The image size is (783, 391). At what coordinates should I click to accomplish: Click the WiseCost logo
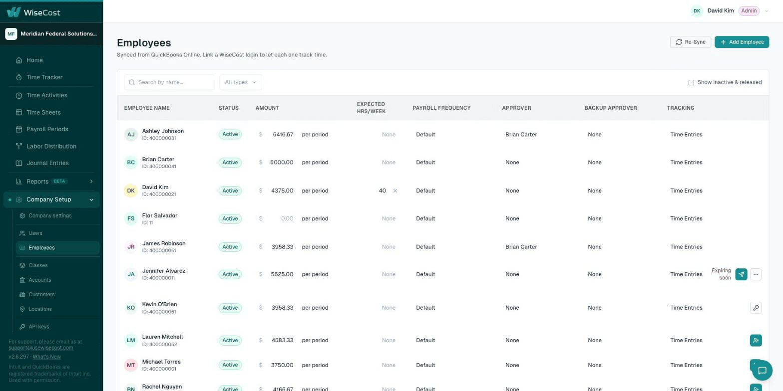click(33, 12)
